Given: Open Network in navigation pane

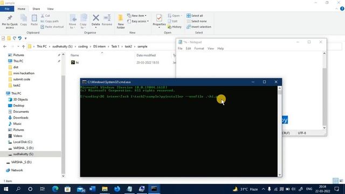Looking at the screenshot, I should tap(17, 170).
